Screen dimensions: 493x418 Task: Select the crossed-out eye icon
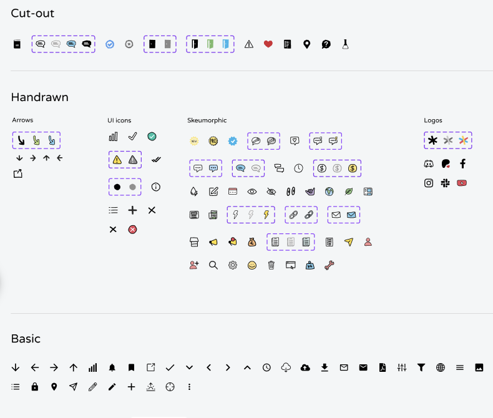(271, 192)
